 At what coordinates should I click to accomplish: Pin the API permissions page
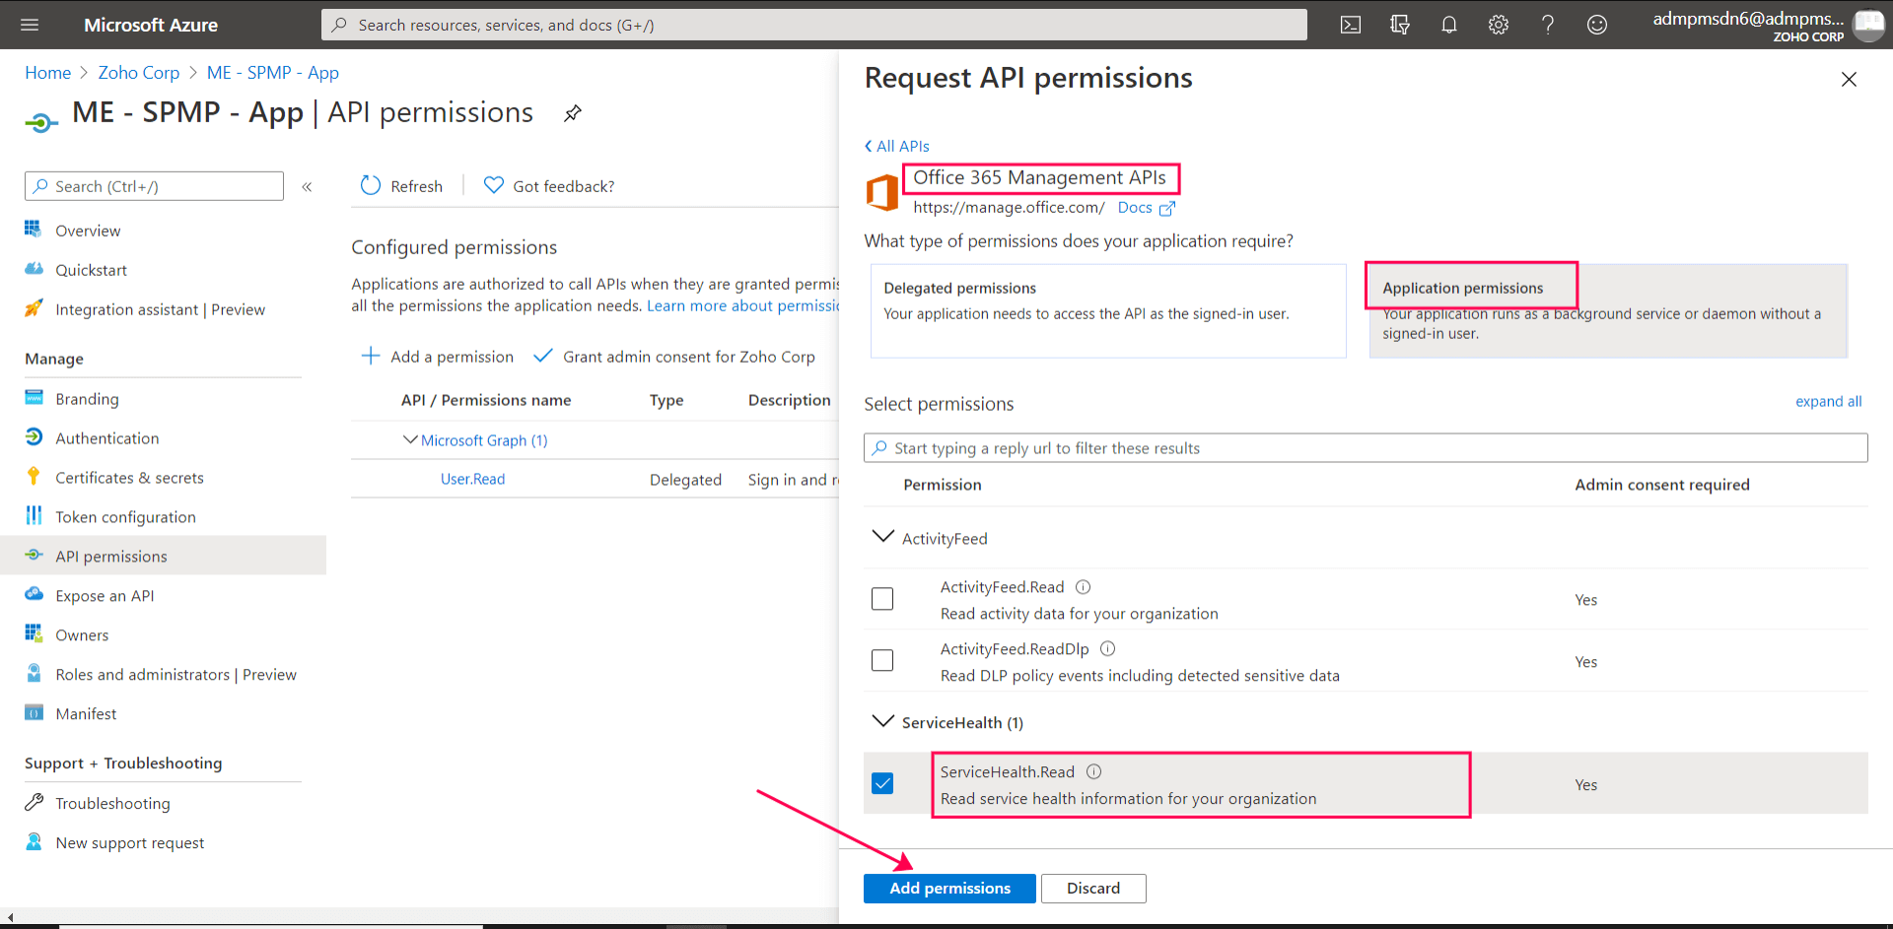pyautogui.click(x=573, y=113)
